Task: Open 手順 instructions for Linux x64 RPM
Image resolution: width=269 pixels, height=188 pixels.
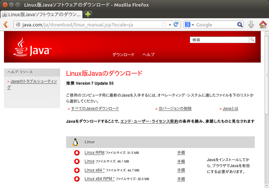Action: pos(181,179)
